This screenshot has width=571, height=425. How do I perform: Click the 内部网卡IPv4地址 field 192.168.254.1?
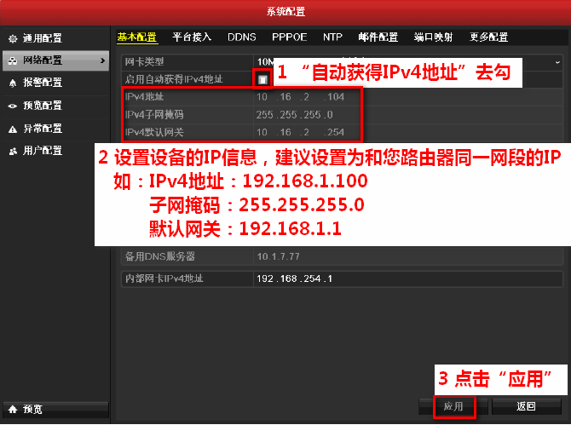point(408,279)
